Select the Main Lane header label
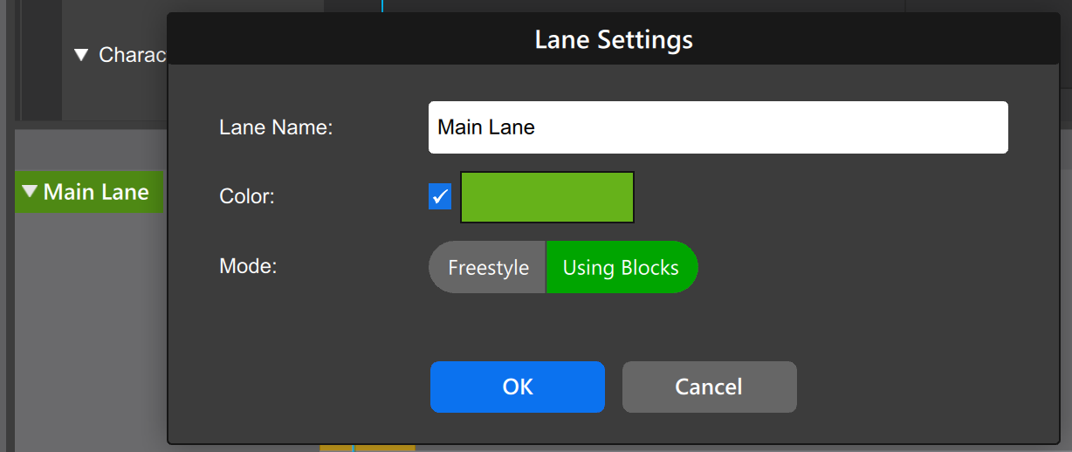The image size is (1072, 452). tap(96, 192)
